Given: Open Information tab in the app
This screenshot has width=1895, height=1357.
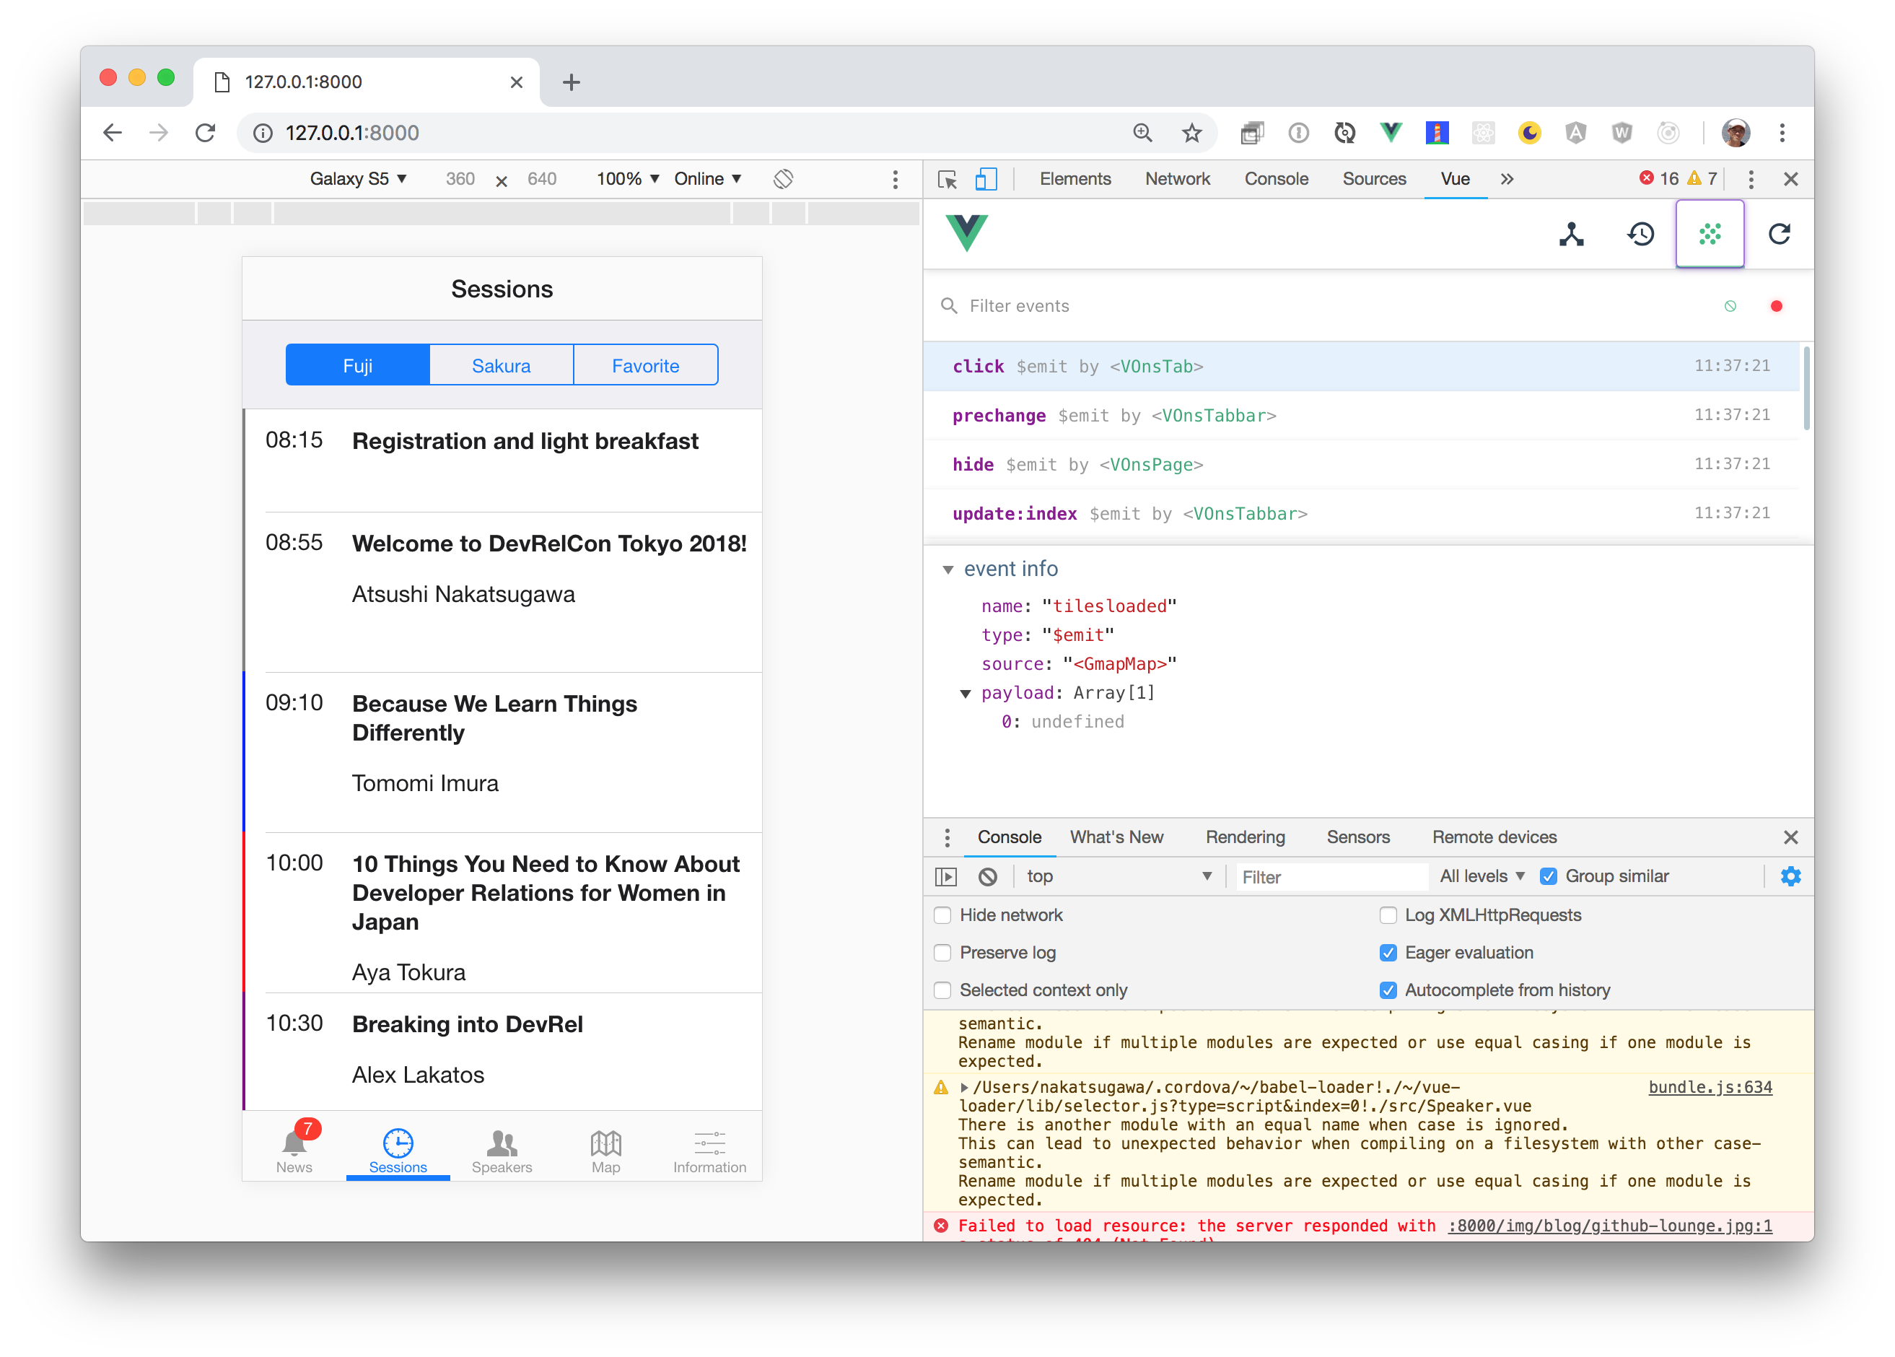Looking at the screenshot, I should click(709, 1151).
